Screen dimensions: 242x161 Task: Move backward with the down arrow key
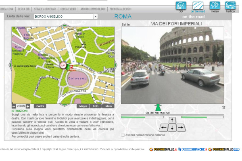coord(172,128)
